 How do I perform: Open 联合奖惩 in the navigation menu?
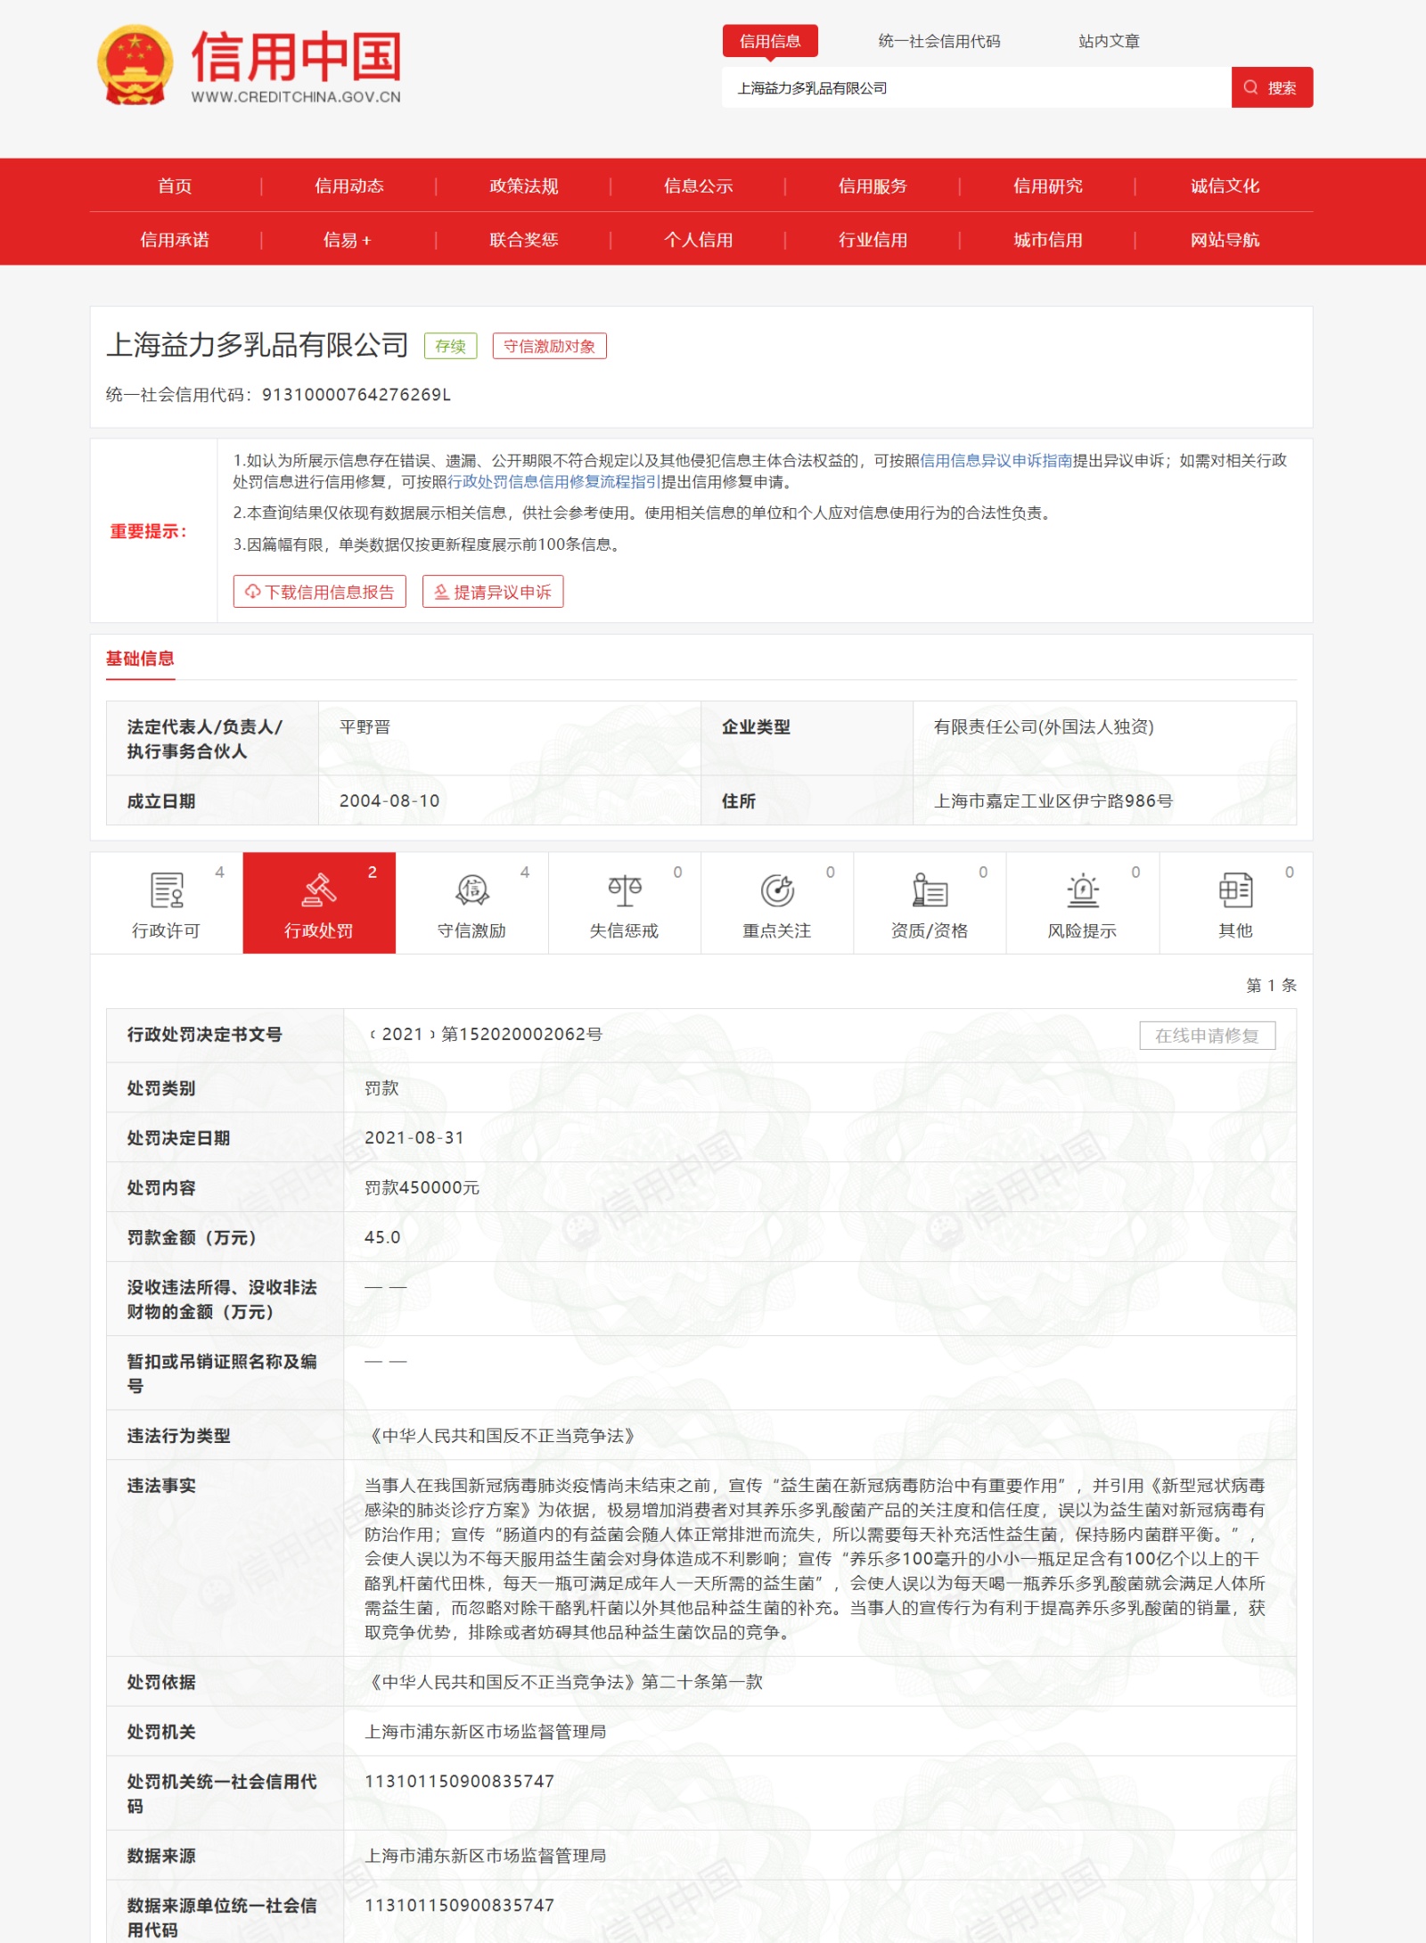pos(523,240)
